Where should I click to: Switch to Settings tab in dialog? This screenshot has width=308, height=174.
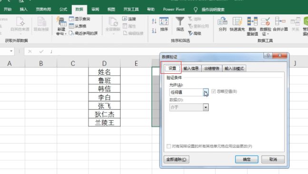172,68
